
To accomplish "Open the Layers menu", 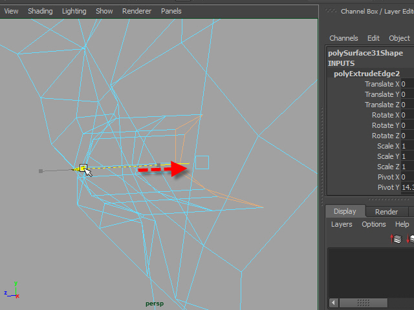I will pyautogui.click(x=342, y=224).
